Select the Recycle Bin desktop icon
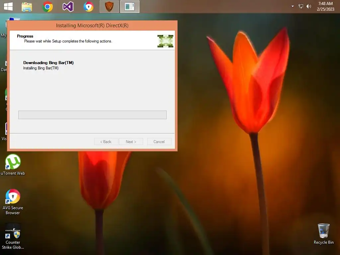The image size is (340, 255). tap(323, 234)
